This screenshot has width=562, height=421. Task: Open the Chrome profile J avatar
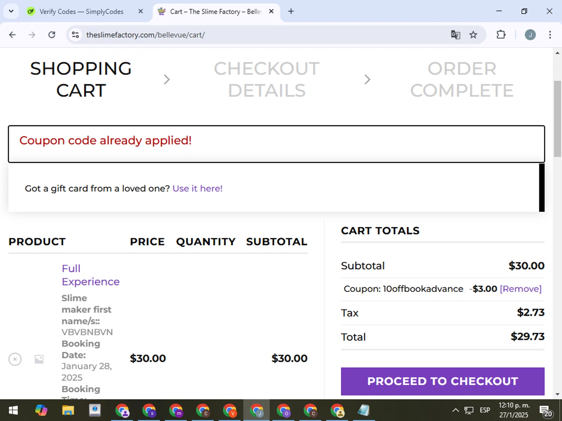click(530, 35)
